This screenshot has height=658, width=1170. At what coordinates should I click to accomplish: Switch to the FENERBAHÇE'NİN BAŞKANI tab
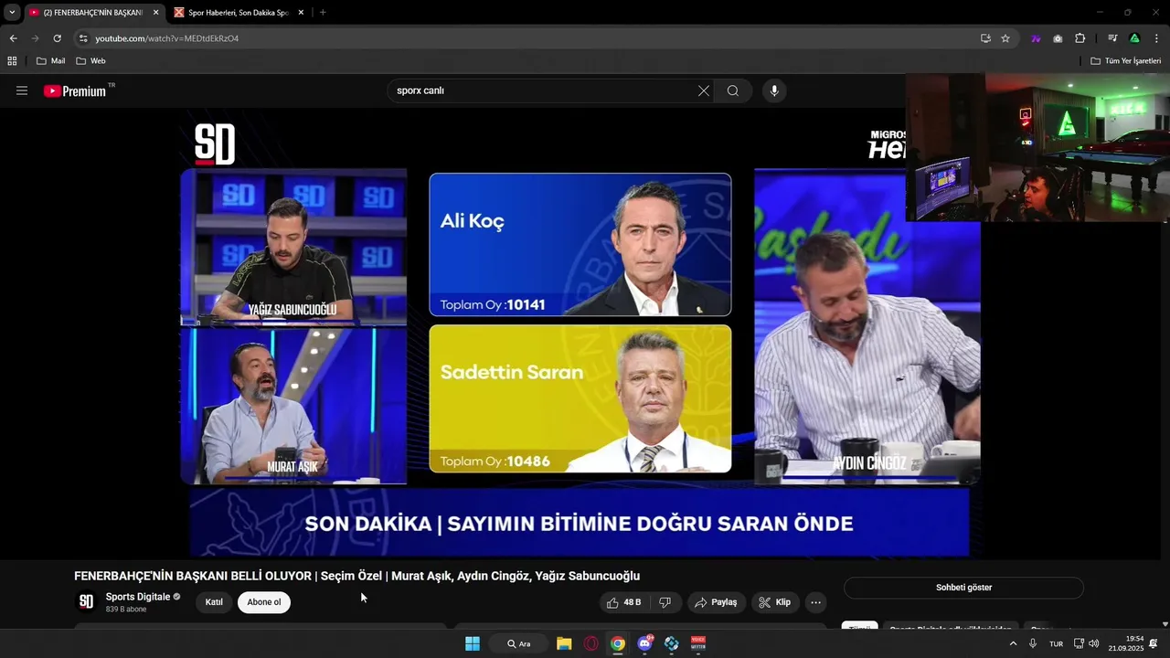pos(93,13)
